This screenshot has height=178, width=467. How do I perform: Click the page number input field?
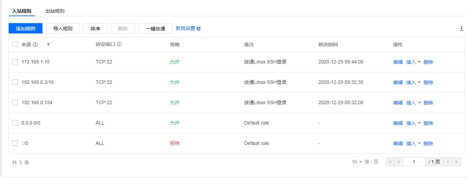click(414, 162)
